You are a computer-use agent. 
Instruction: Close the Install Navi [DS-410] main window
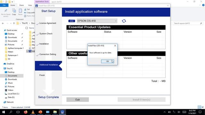168,6
